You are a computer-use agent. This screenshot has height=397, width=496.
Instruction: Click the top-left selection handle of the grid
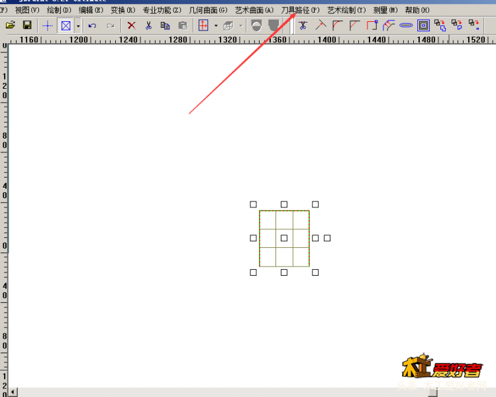(253, 204)
